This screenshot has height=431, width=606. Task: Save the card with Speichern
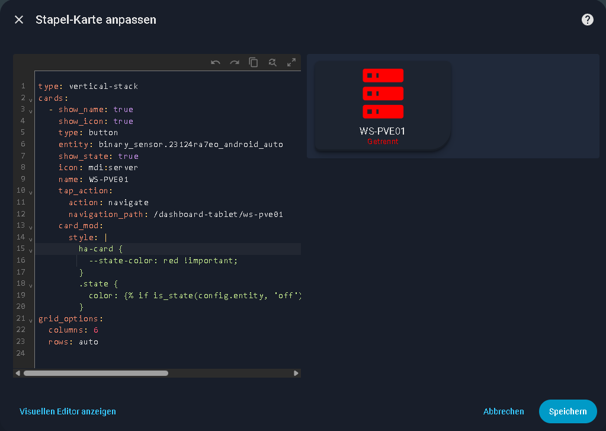567,411
